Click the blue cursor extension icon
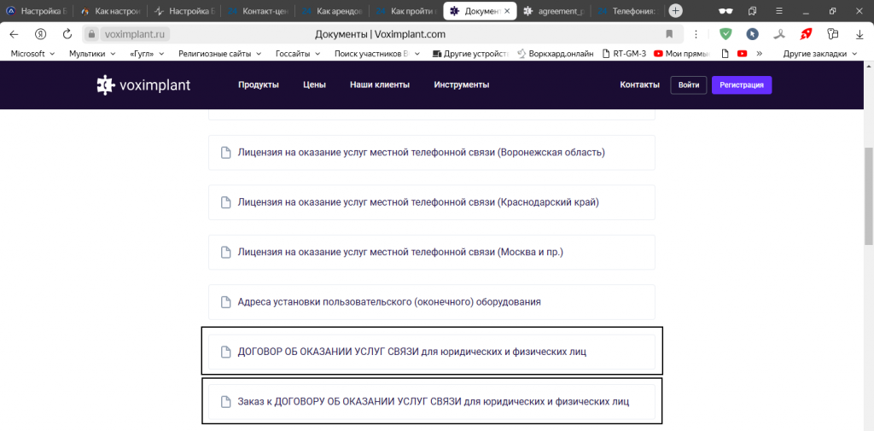 click(753, 34)
